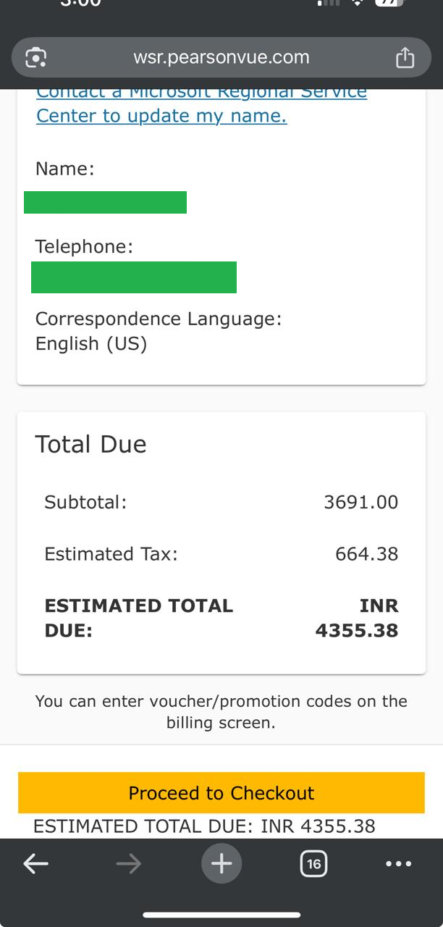This screenshot has height=927, width=443.
Task: Open the three-dot browser menu
Action: [399, 863]
